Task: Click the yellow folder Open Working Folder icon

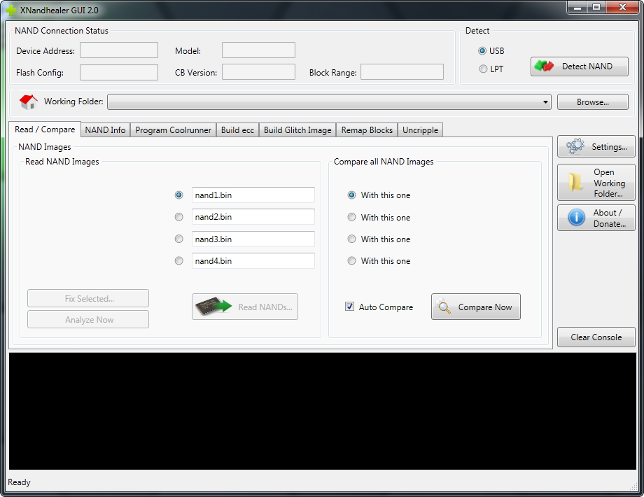Action: click(575, 183)
